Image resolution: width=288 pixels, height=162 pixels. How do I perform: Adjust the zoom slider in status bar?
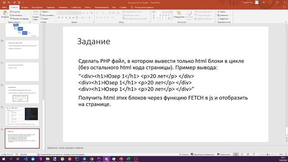(267, 154)
